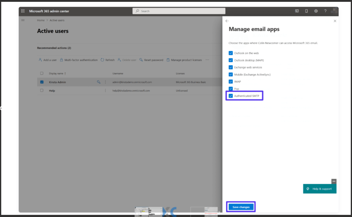Viewport: 352px width, 217px height.
Task: Minimize the Help & support widget
Action: click(334, 181)
